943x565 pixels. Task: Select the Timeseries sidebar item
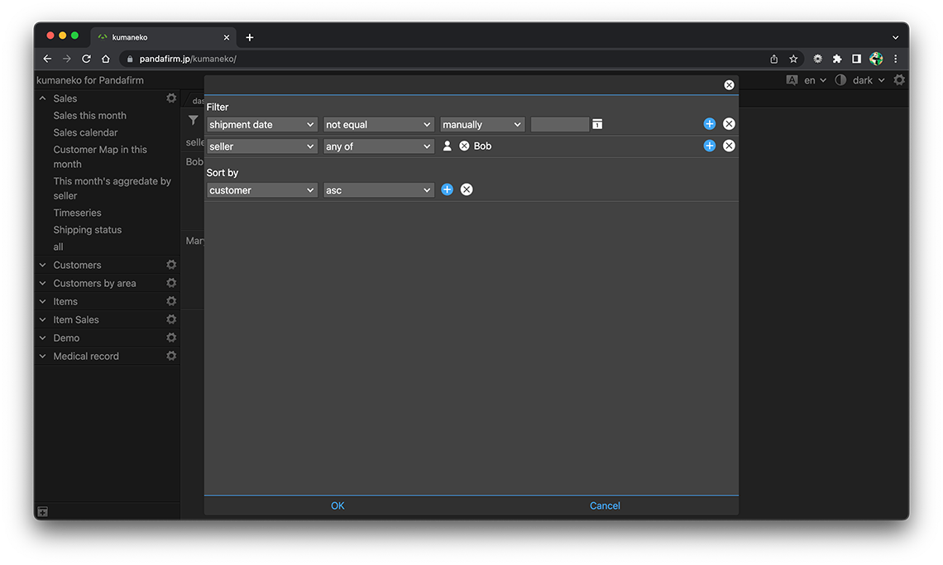point(77,213)
